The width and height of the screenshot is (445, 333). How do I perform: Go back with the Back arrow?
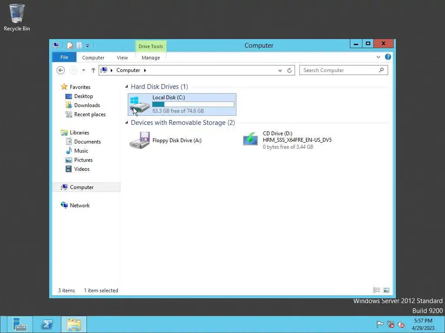click(60, 70)
